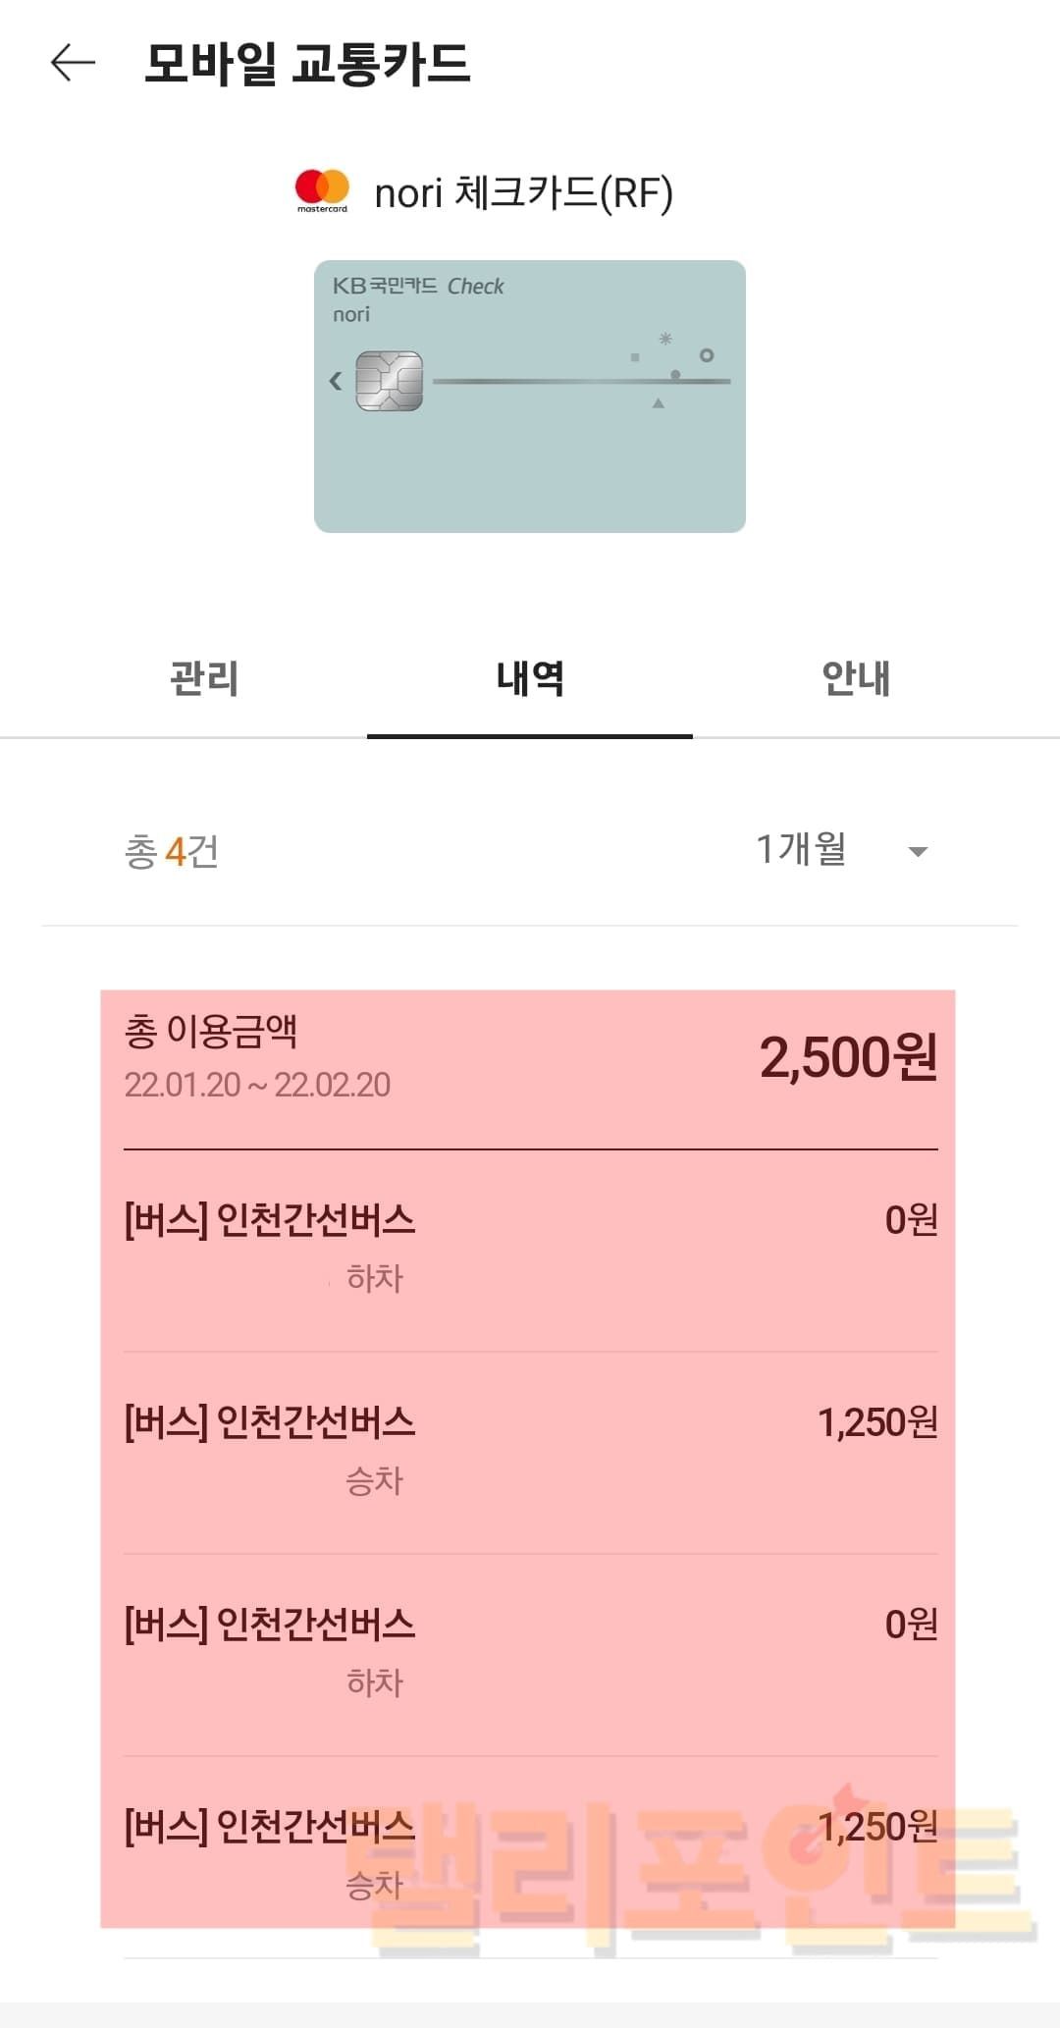Image resolution: width=1060 pixels, height=2028 pixels.
Task: Switch to the 관리 tab
Action: tap(204, 678)
